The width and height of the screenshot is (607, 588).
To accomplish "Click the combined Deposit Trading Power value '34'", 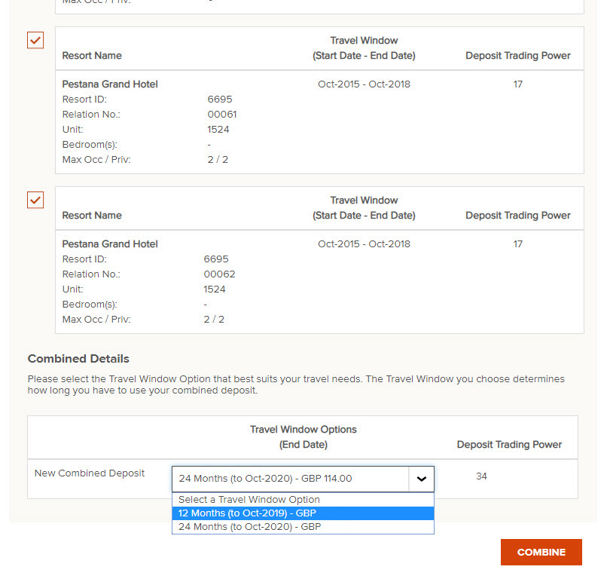I will pos(481,476).
